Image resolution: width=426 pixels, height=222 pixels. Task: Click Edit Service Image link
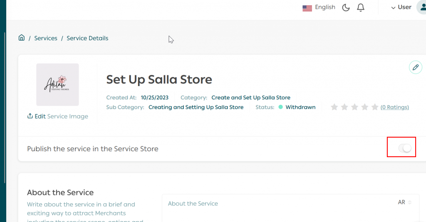tap(61, 116)
